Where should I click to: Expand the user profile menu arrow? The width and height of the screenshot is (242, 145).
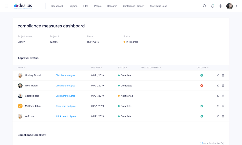(236, 6)
